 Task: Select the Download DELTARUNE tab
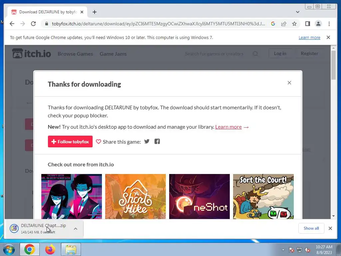tap(47, 12)
